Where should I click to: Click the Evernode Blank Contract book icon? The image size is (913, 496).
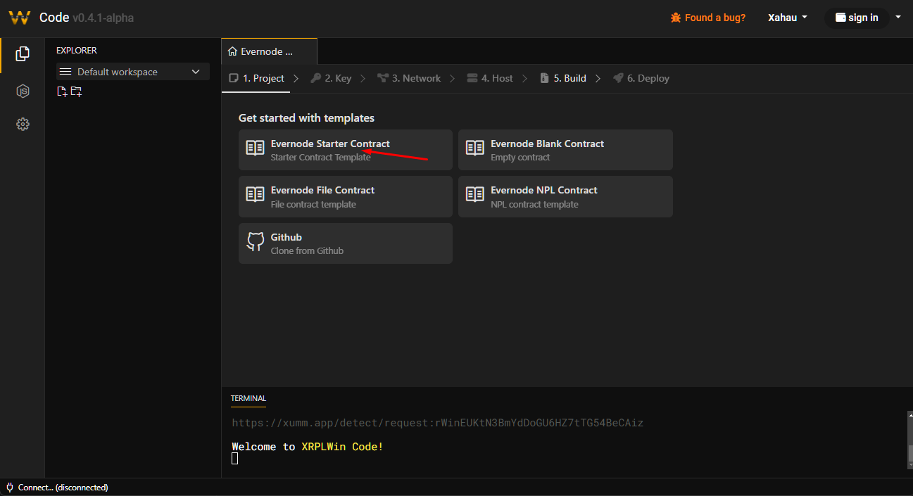point(475,148)
